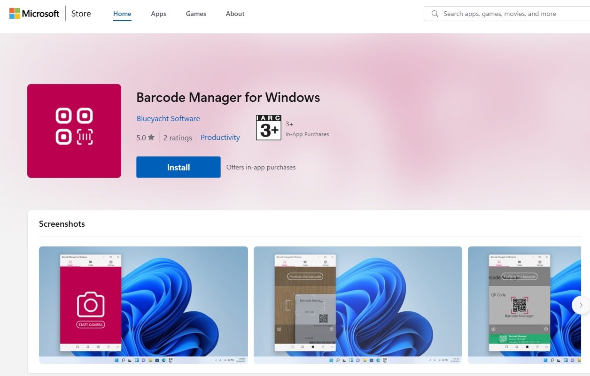
Task: Click the magnifier icon in the search bar
Action: pos(435,13)
